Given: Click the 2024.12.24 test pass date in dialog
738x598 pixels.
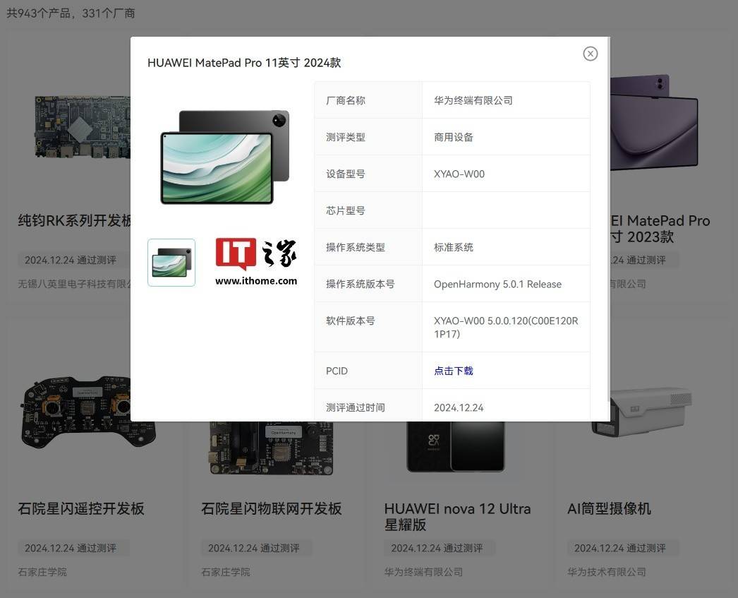Looking at the screenshot, I should tap(459, 408).
